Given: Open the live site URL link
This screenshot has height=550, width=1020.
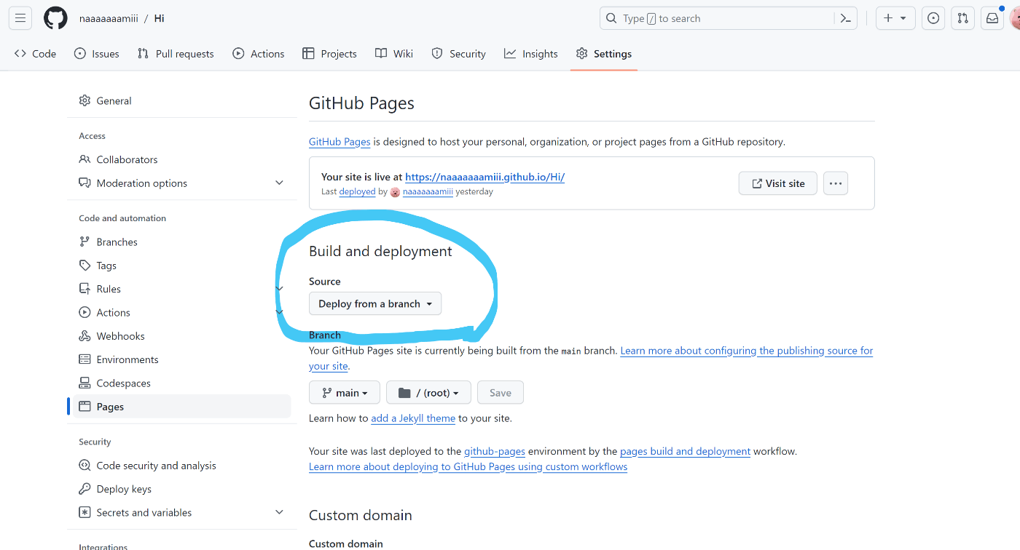Looking at the screenshot, I should pyautogui.click(x=484, y=177).
